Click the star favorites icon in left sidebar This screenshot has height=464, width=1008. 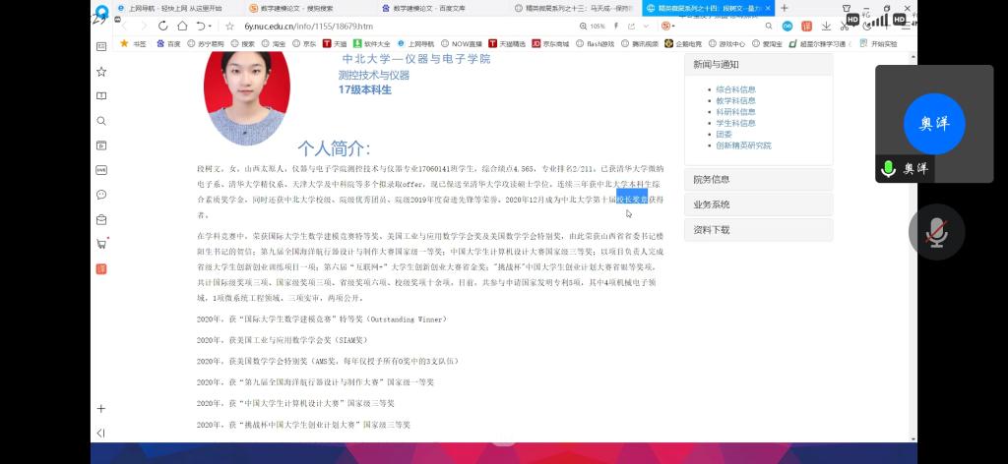[100, 72]
